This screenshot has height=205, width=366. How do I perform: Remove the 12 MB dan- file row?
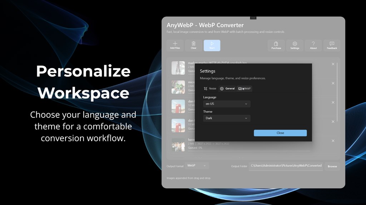point(333,102)
